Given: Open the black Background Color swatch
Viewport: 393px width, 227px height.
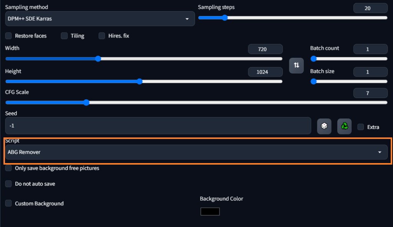Looking at the screenshot, I should (210, 212).
